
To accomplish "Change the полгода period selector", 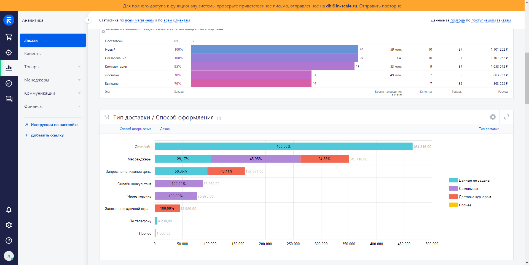I will click(x=458, y=20).
